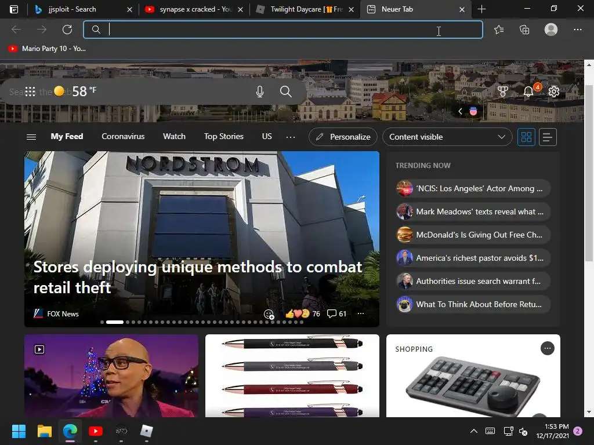
Task: Expand the Content visible dropdown
Action: (x=447, y=137)
